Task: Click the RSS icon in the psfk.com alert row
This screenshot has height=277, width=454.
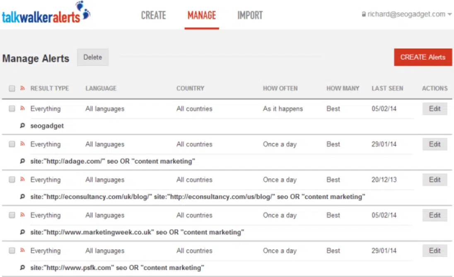Action: coord(23,251)
